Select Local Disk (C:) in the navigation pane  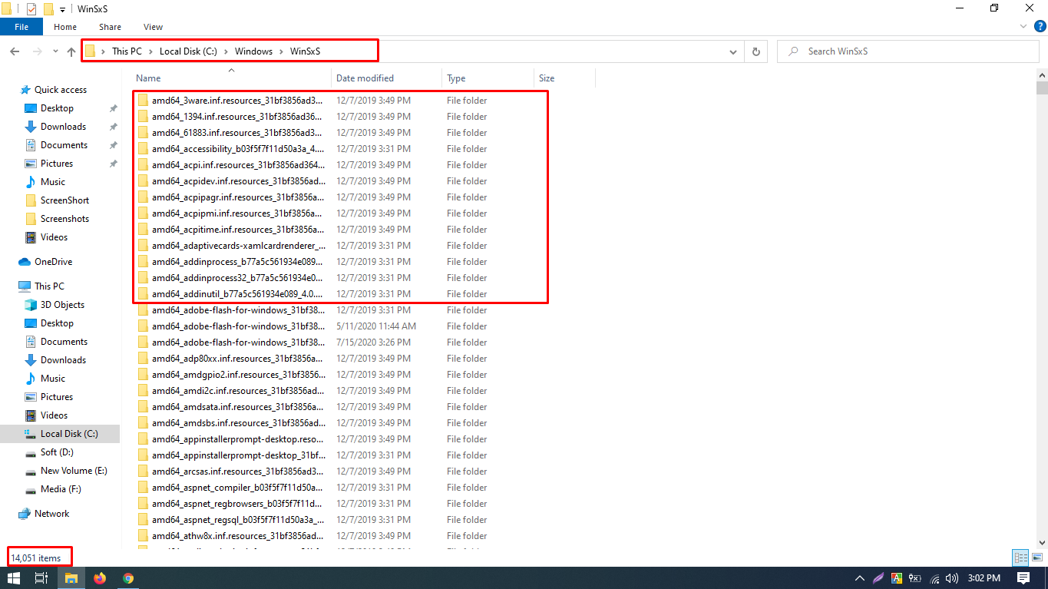click(x=69, y=434)
